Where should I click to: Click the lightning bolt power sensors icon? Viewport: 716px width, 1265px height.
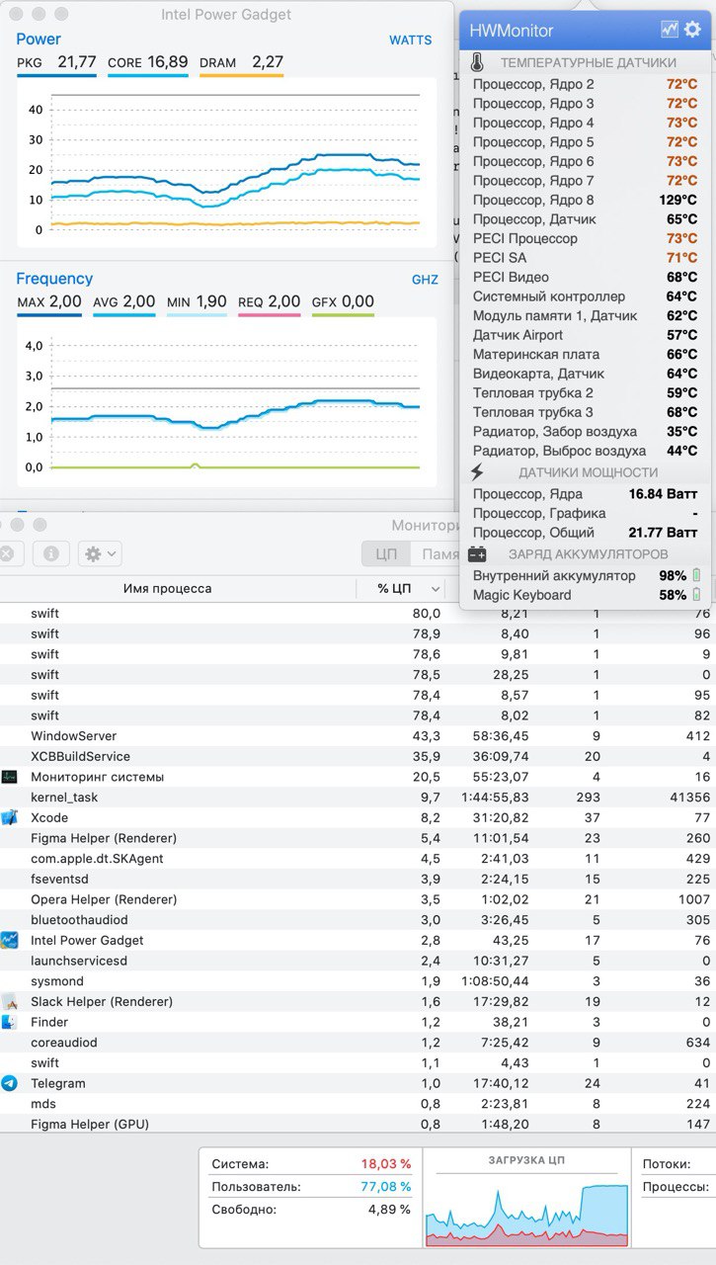point(477,472)
